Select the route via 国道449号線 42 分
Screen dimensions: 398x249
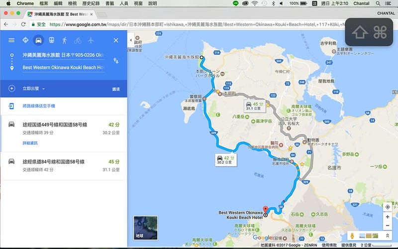pos(64,133)
